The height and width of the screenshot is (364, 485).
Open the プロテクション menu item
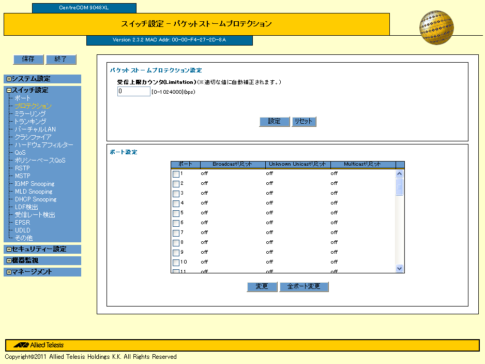33,106
